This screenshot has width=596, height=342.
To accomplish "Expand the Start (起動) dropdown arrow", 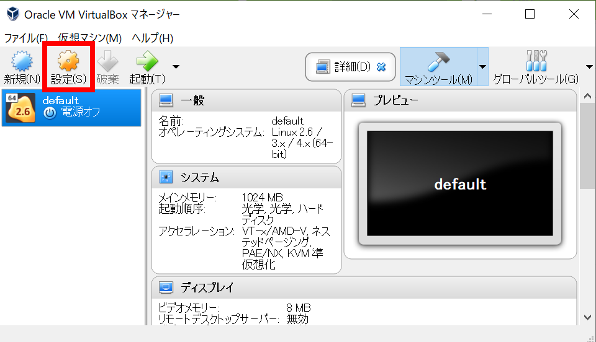I will tap(176, 67).
